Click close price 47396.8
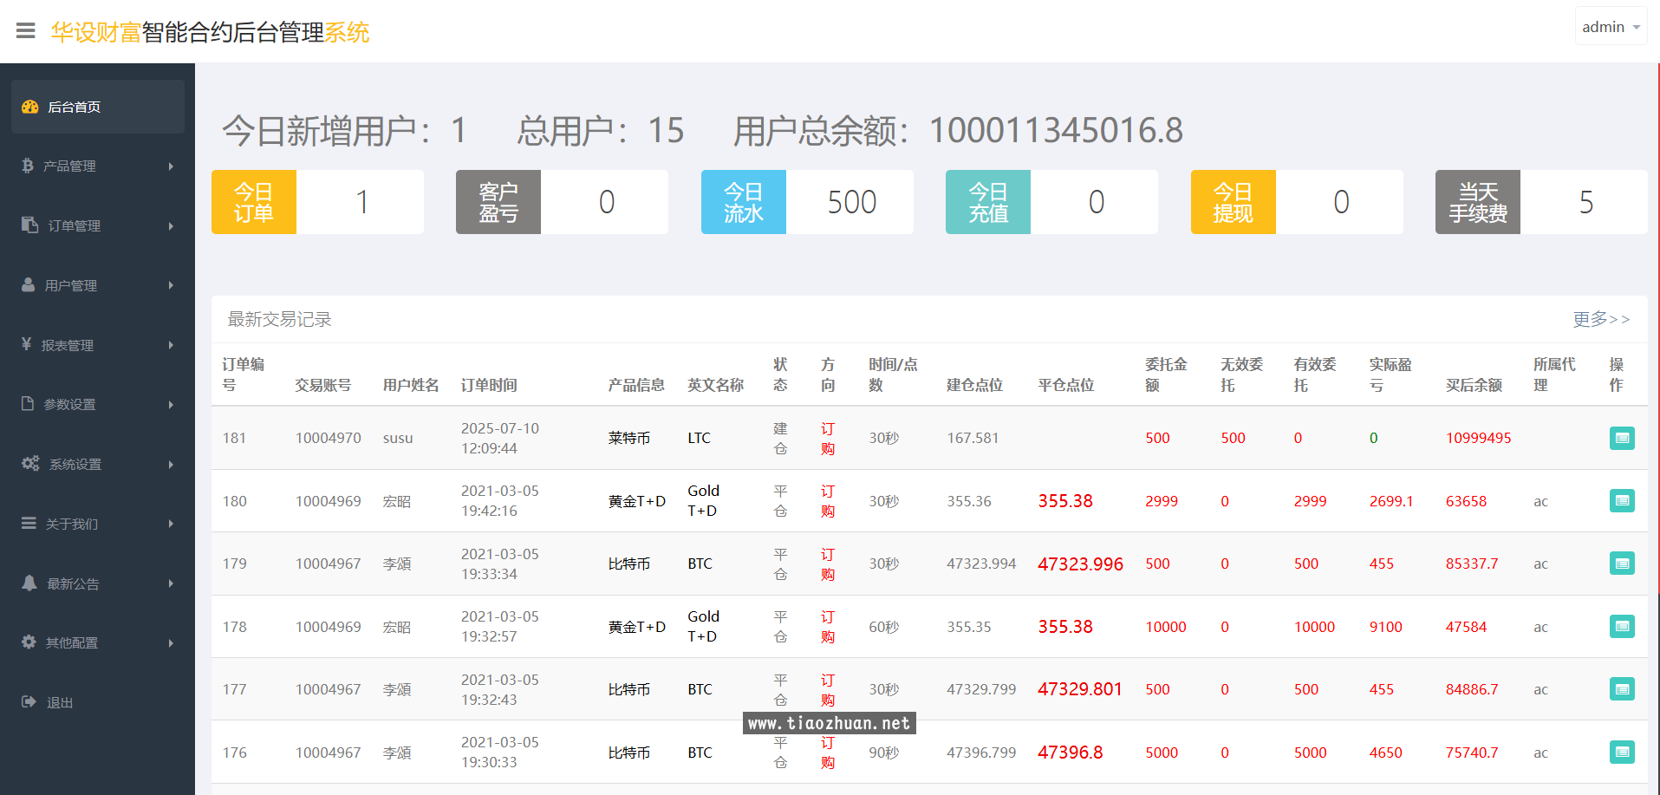Screen dimensions: 1660x795 (x=1070, y=753)
